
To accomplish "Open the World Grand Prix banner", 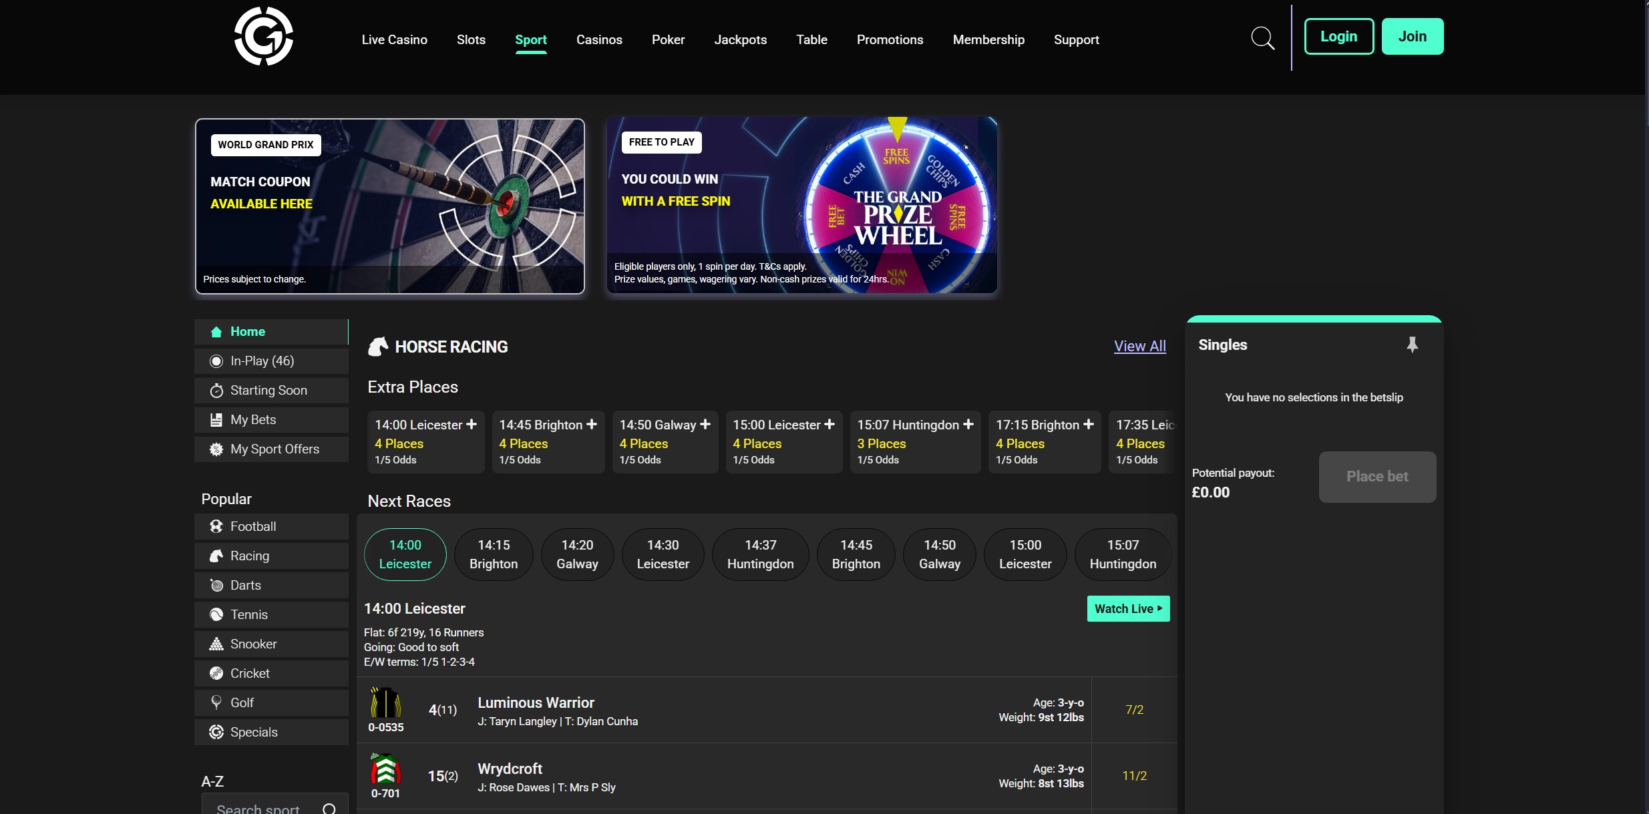I will [x=389, y=206].
